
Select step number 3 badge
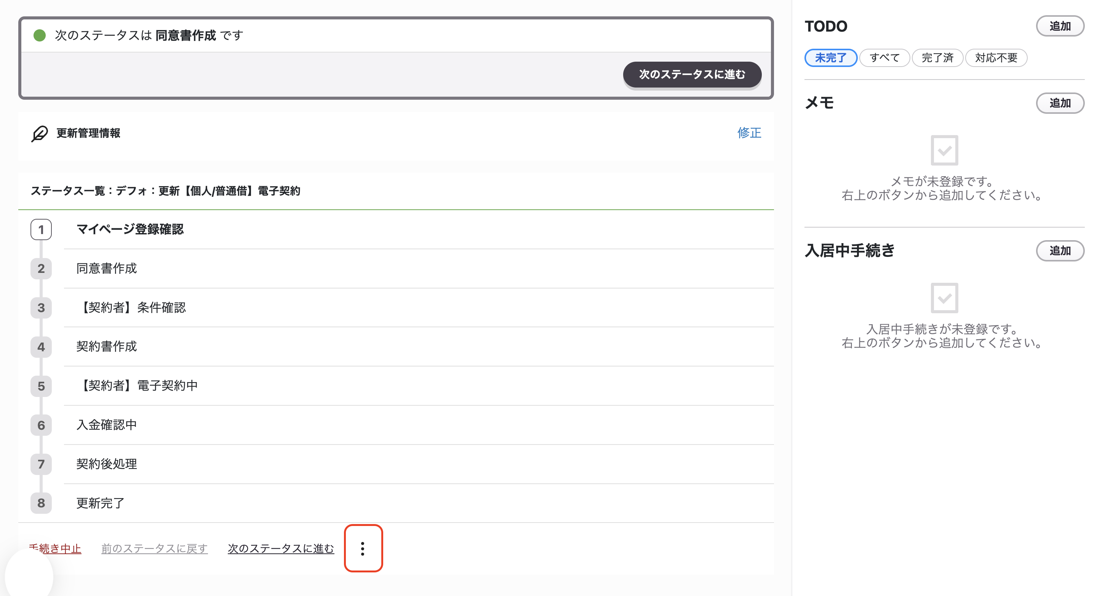[x=41, y=308]
